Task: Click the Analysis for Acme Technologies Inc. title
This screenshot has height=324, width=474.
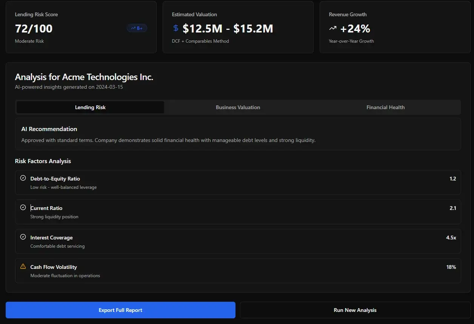Action: point(84,77)
